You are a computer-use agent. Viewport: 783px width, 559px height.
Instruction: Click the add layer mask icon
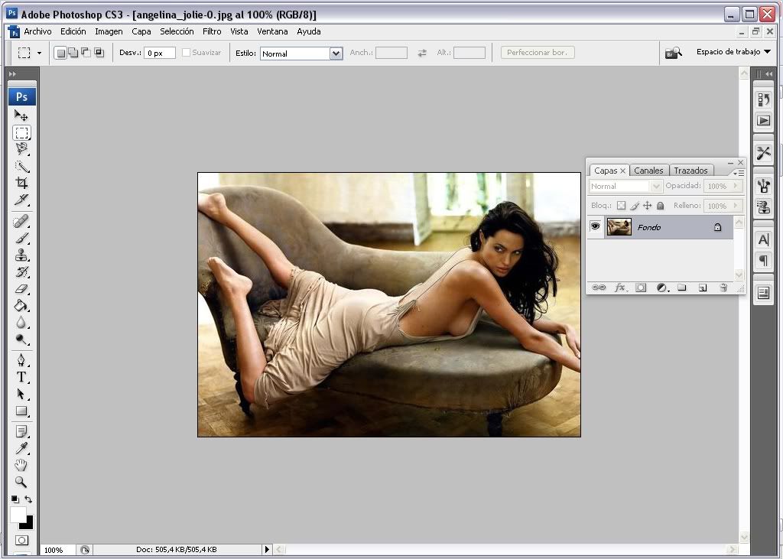(x=641, y=288)
